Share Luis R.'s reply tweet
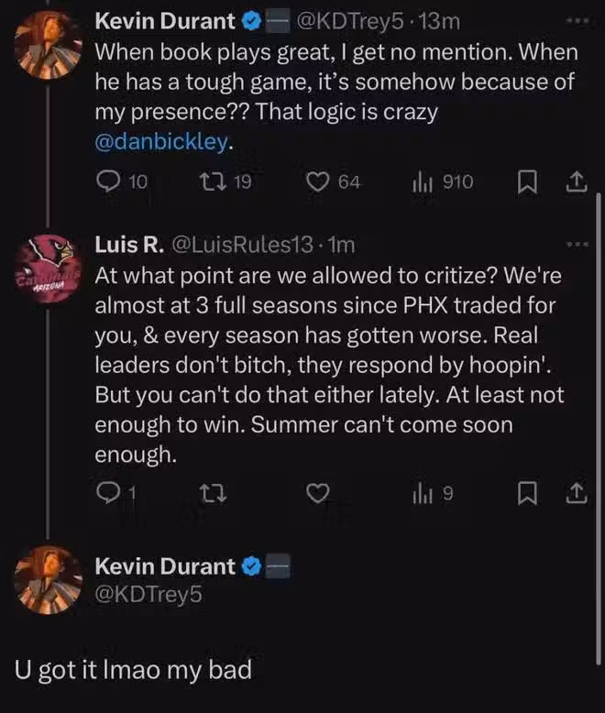Image resolution: width=605 pixels, height=713 pixels. point(575,494)
